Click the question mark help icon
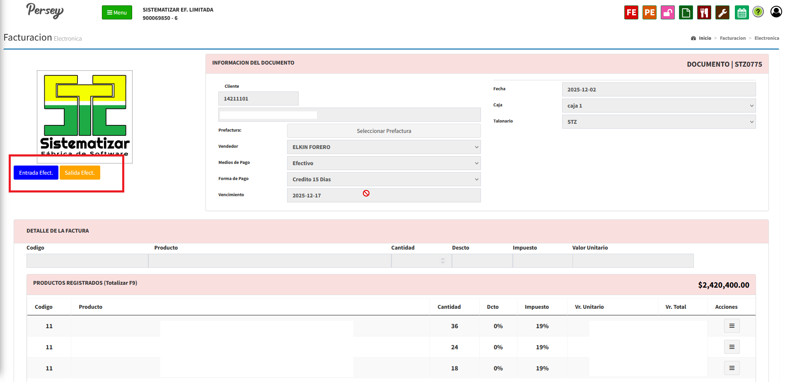The width and height of the screenshot is (785, 382). click(758, 12)
